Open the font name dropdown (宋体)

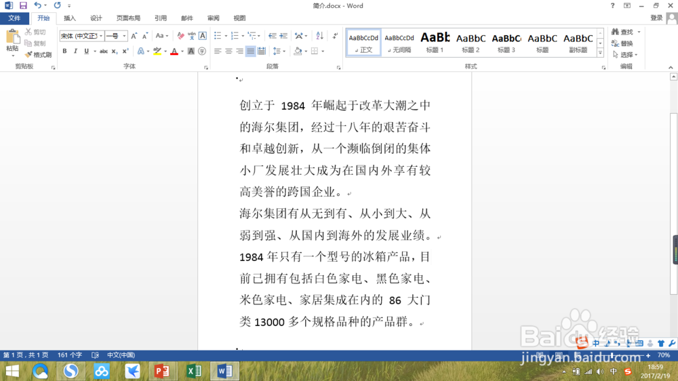click(101, 36)
